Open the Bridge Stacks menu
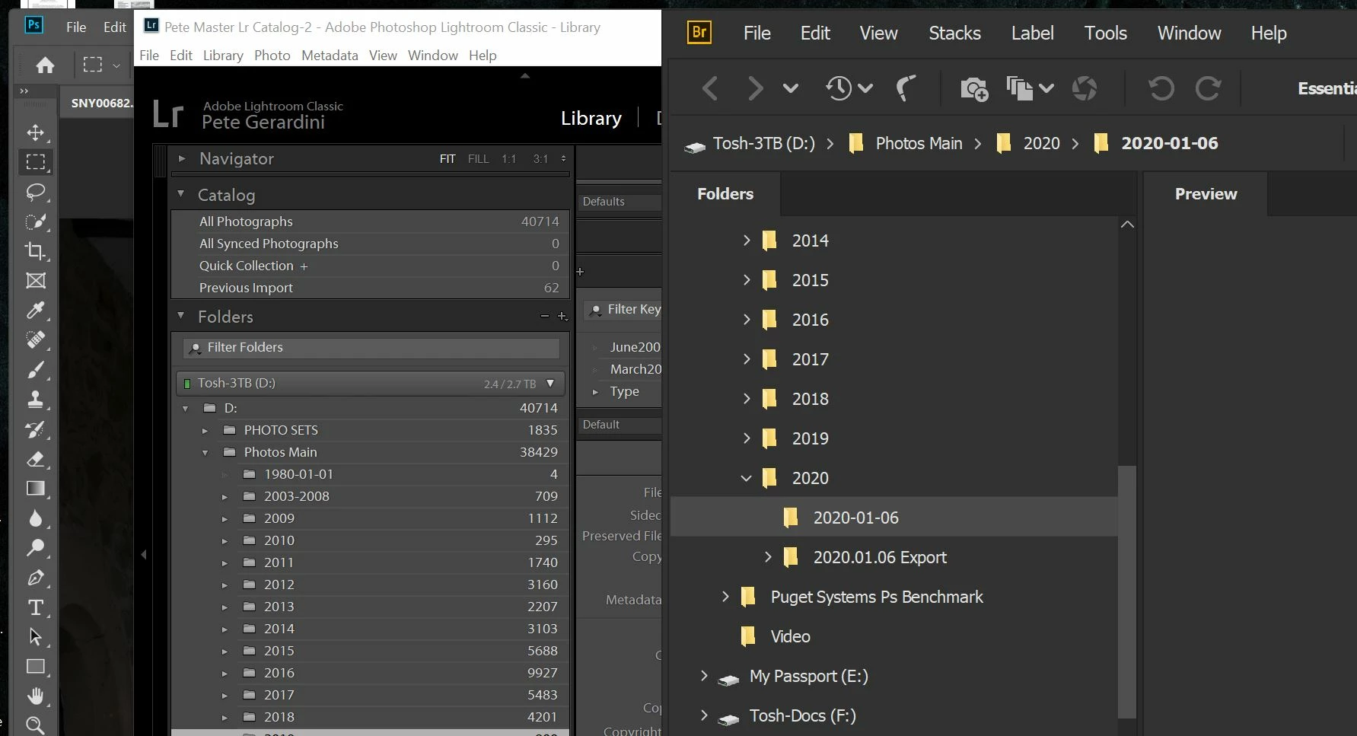The width and height of the screenshot is (1357, 736). [954, 33]
